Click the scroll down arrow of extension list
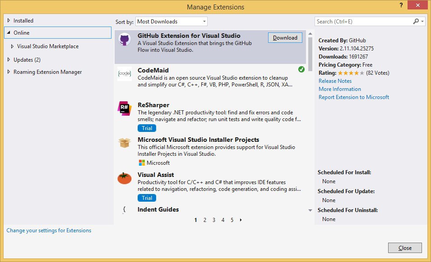 [x=310, y=211]
